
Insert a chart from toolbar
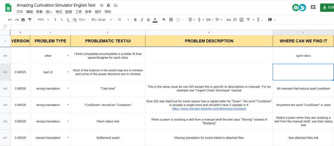(242, 20)
